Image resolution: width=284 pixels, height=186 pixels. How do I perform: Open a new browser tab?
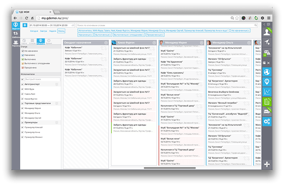point(57,12)
